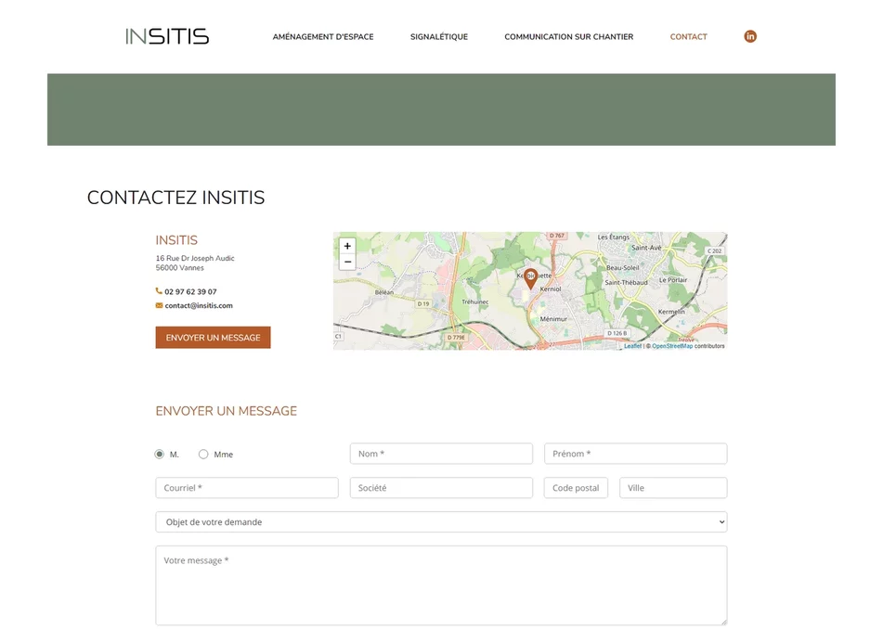Zoom in on the map
This screenshot has width=883, height=629.
coord(347,247)
